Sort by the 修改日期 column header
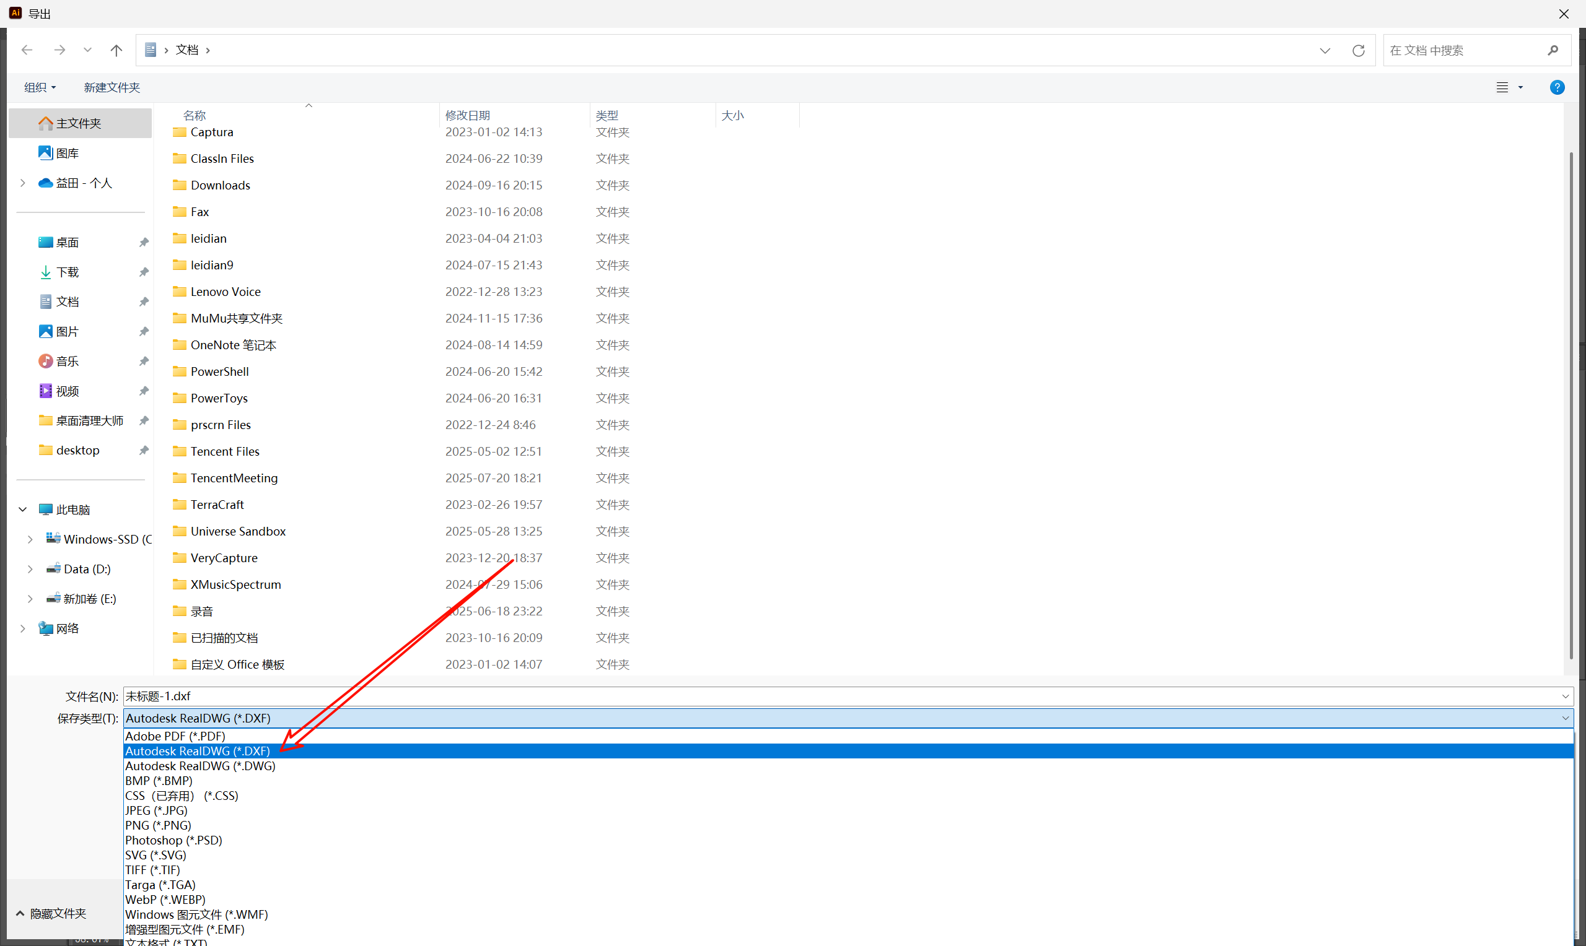The height and width of the screenshot is (946, 1586). (x=468, y=115)
